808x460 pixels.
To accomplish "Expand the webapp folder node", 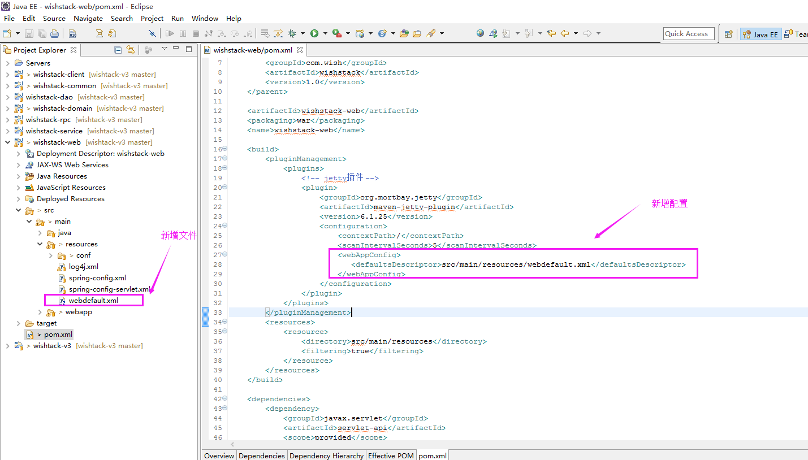I will coord(40,311).
